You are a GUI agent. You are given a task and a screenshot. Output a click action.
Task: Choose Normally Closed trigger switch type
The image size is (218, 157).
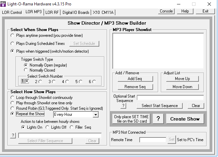point(26,70)
